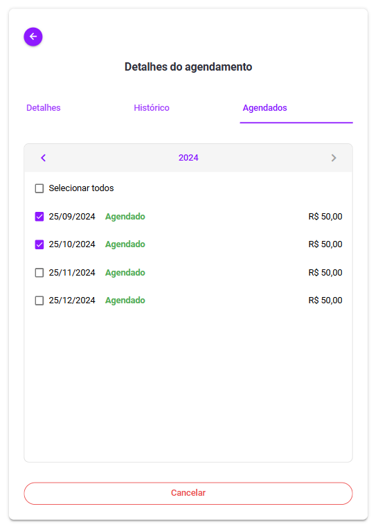Click the purple back arrow button
This screenshot has width=378, height=529.
[33, 37]
